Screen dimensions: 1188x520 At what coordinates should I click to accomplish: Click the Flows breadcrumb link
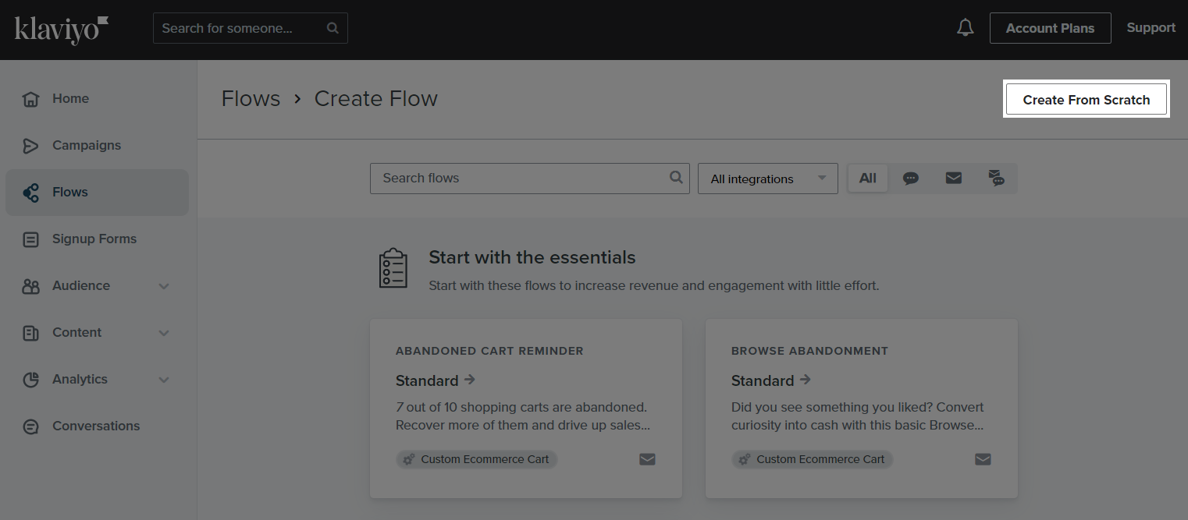coord(251,99)
